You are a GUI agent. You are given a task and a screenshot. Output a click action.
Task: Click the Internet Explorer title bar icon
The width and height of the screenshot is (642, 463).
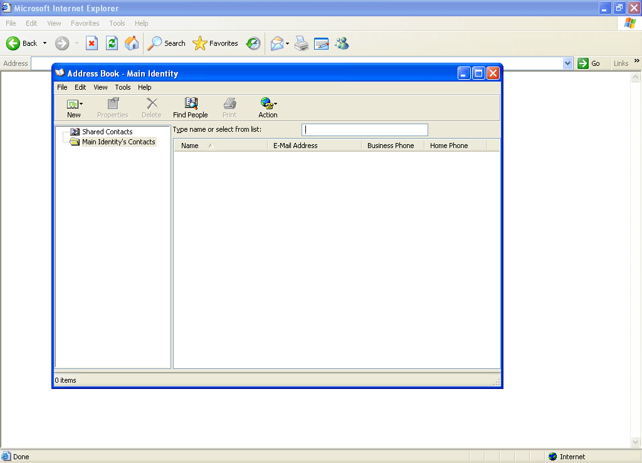click(x=6, y=8)
